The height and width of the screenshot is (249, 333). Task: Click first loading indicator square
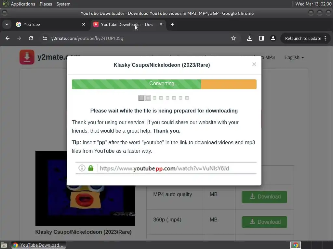pyautogui.click(x=141, y=98)
